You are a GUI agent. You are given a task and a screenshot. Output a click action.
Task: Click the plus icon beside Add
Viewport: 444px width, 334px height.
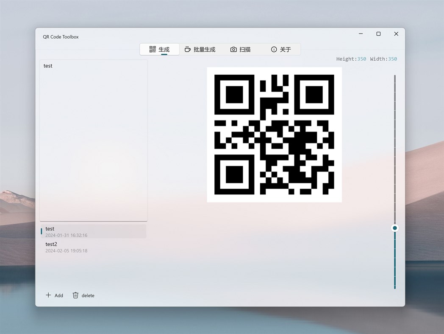pyautogui.click(x=49, y=295)
